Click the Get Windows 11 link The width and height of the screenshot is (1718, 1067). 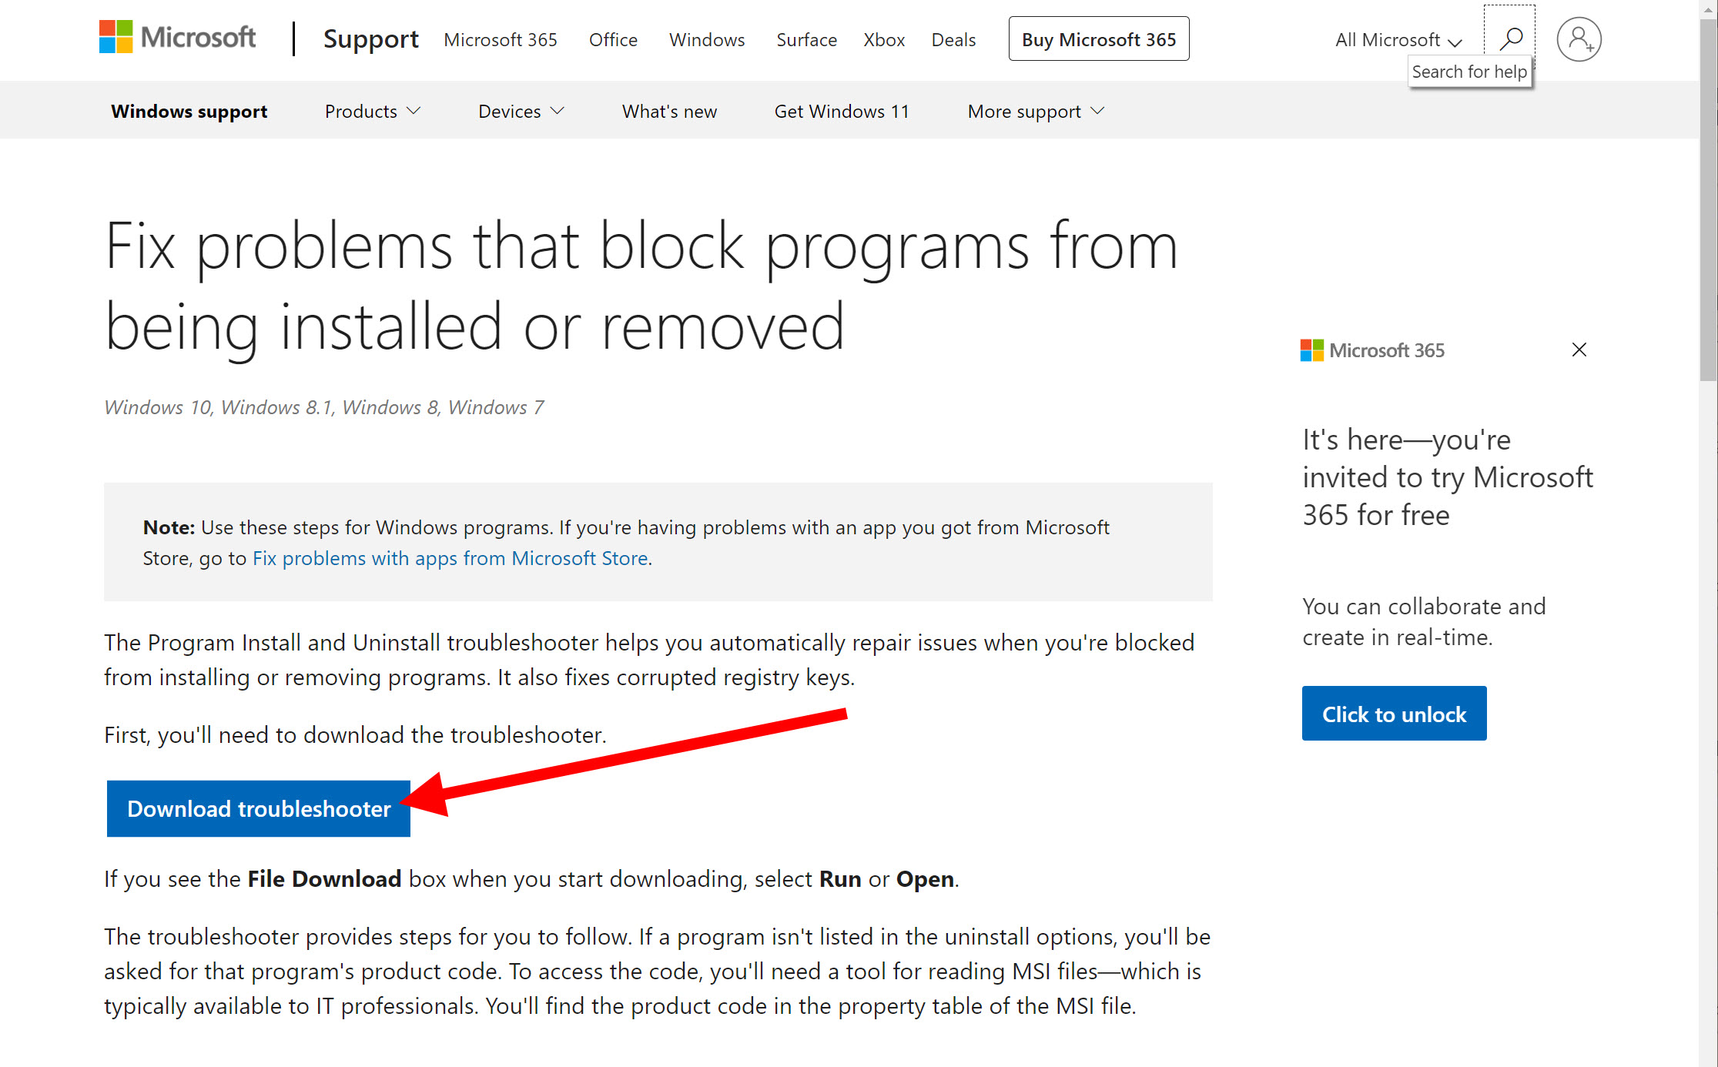coord(842,112)
